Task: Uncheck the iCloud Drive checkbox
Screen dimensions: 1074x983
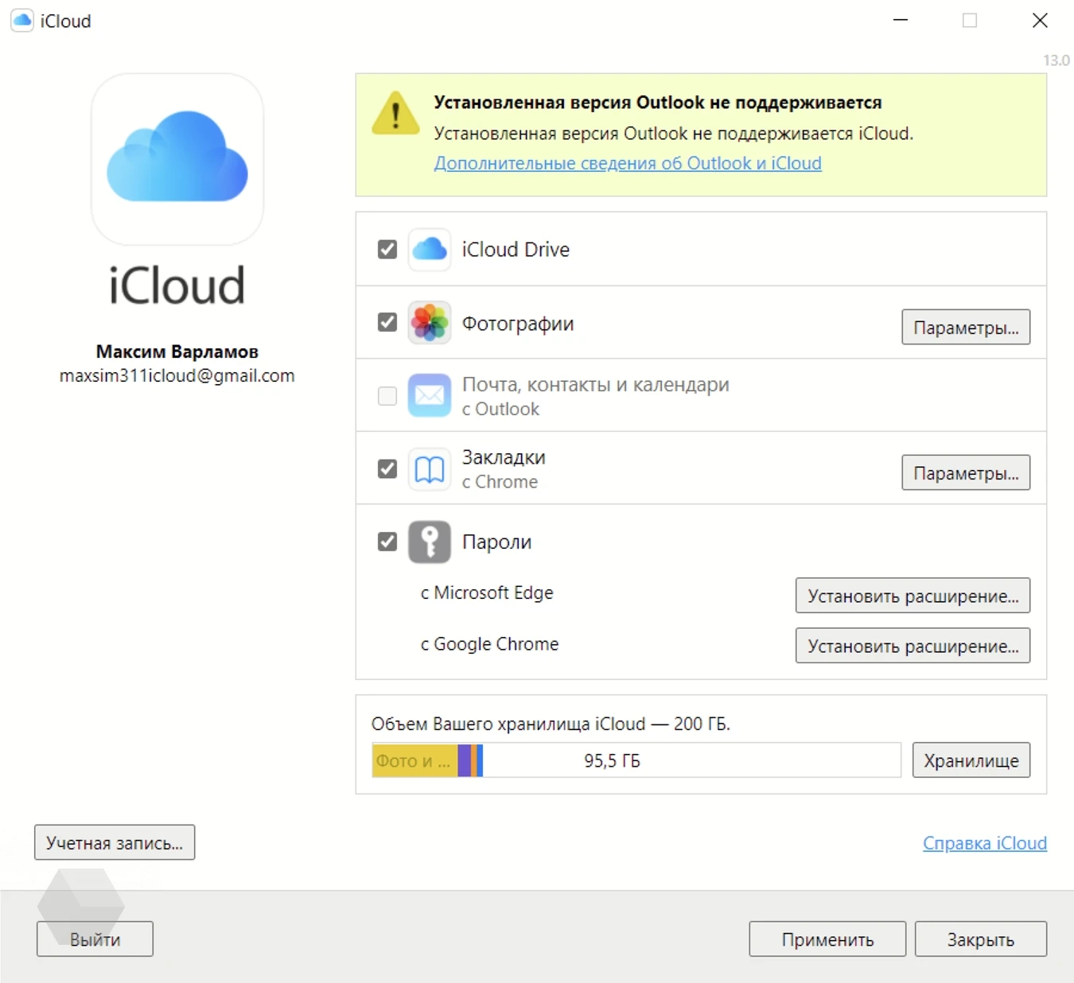Action: [387, 250]
